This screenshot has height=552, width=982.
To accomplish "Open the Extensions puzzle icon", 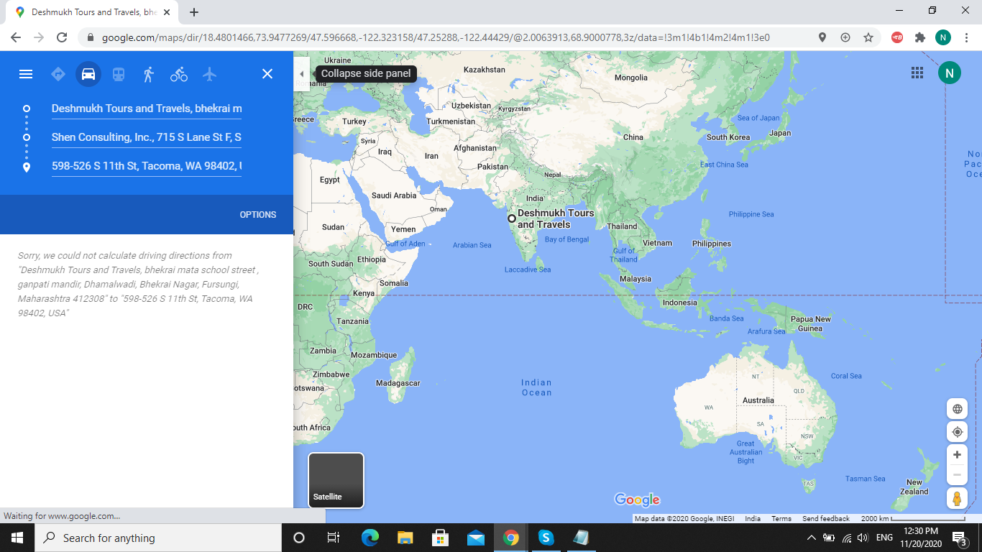I will pos(920,37).
